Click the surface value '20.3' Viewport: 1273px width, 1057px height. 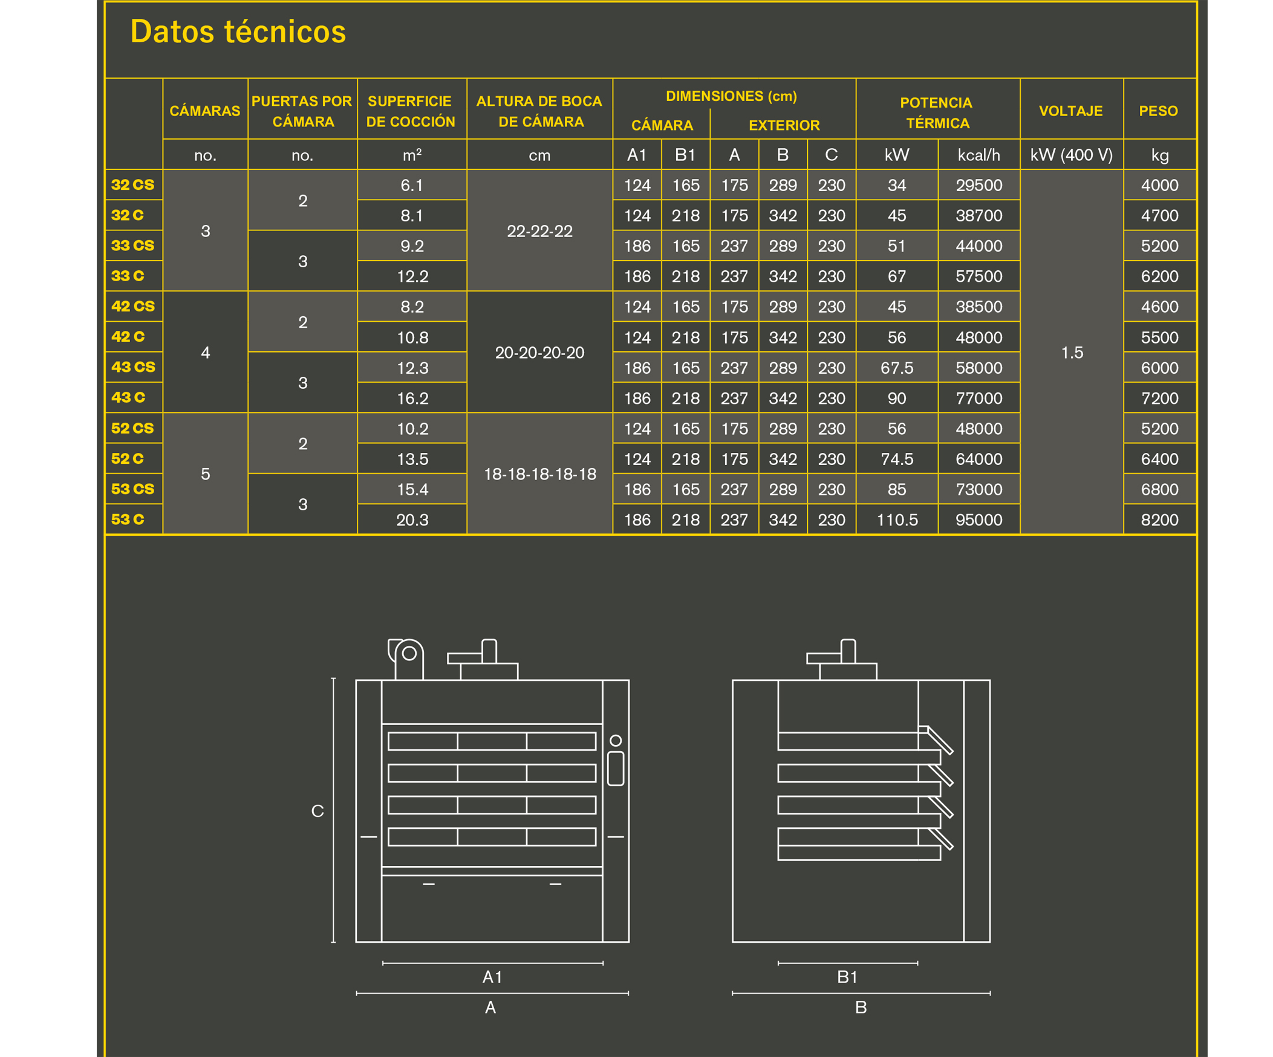point(412,520)
